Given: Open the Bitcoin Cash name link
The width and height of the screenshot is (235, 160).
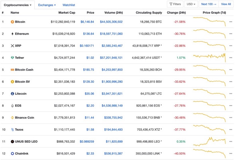Looking at the screenshot, I should pos(24,70).
